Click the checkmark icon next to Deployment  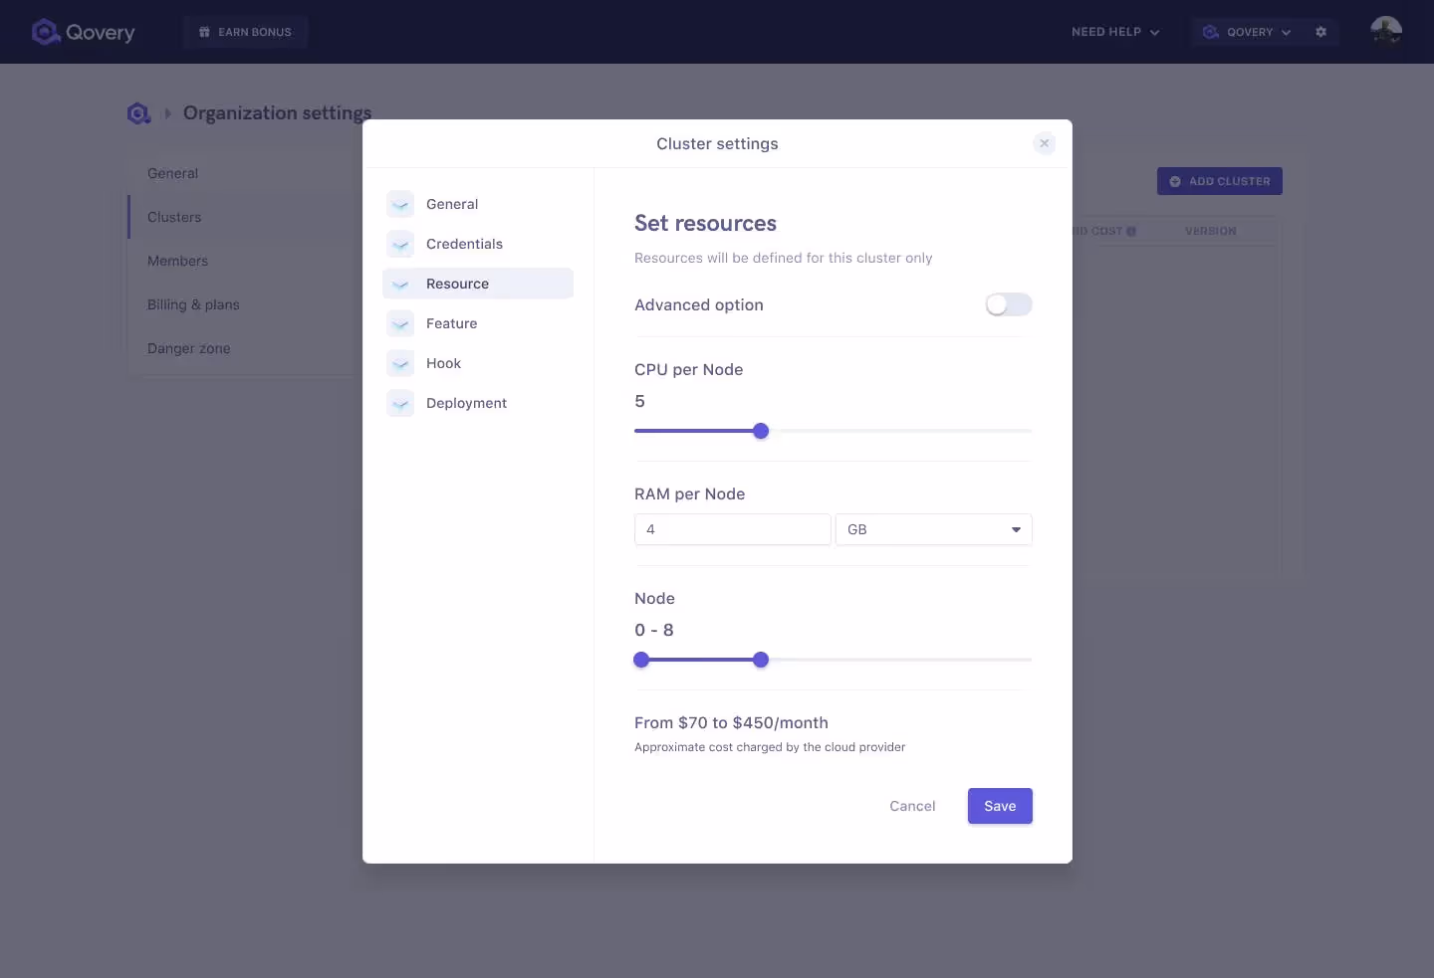[x=400, y=403]
